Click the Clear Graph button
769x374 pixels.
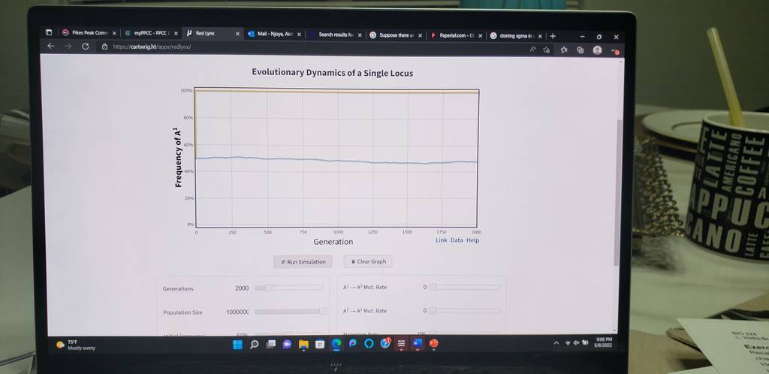coord(368,261)
